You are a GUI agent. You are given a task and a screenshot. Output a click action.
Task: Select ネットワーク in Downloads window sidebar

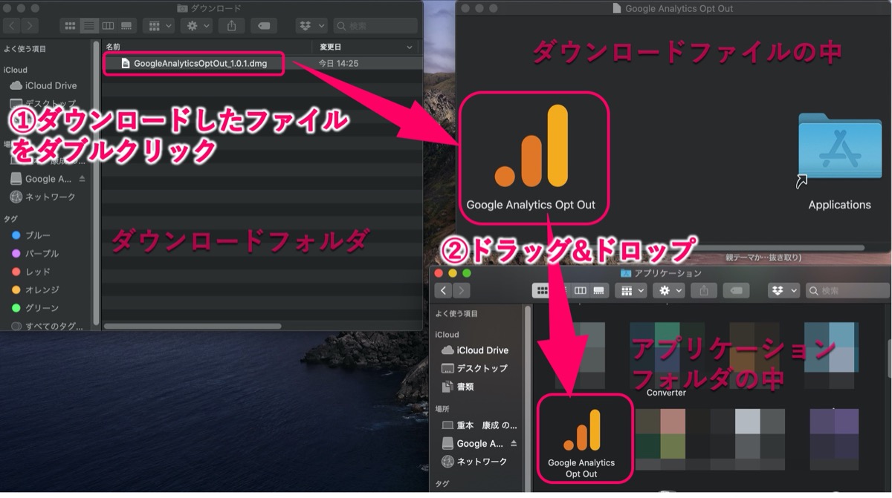(x=43, y=197)
